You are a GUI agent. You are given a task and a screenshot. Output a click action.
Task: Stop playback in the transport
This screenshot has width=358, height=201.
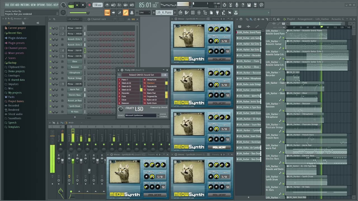[83, 5]
